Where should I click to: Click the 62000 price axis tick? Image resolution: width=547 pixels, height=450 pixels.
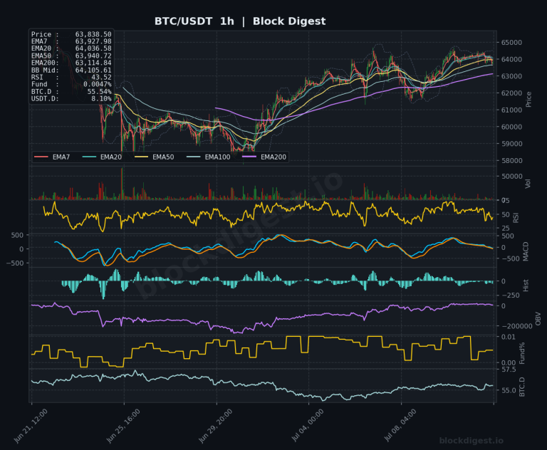point(511,93)
